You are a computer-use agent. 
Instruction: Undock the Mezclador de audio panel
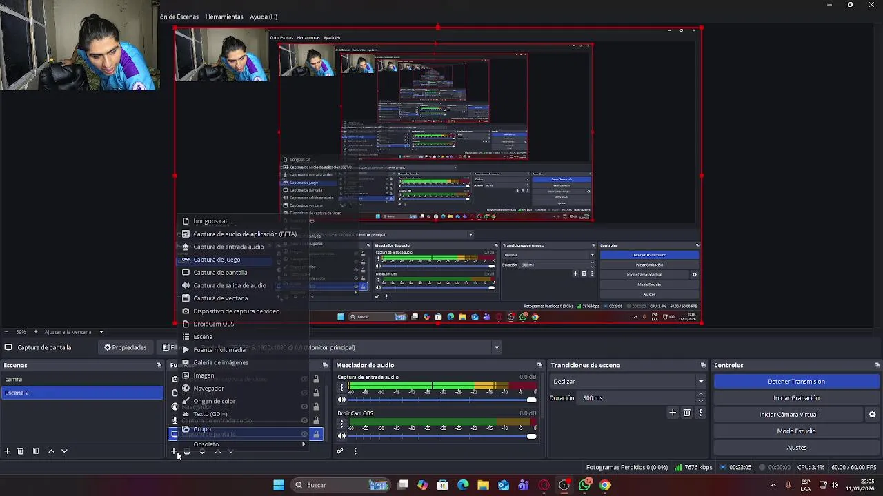coord(539,365)
